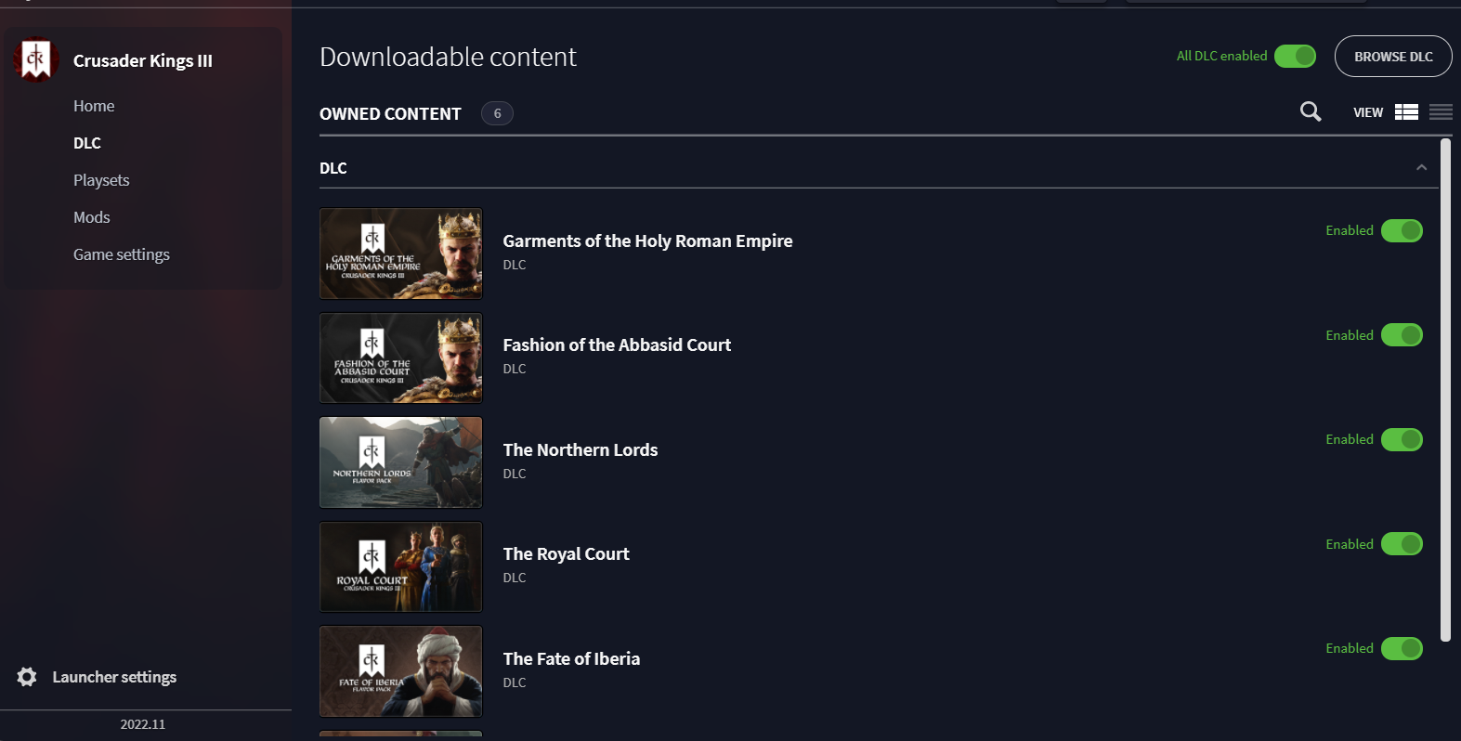
Task: Open the Mods section
Action: point(92,217)
